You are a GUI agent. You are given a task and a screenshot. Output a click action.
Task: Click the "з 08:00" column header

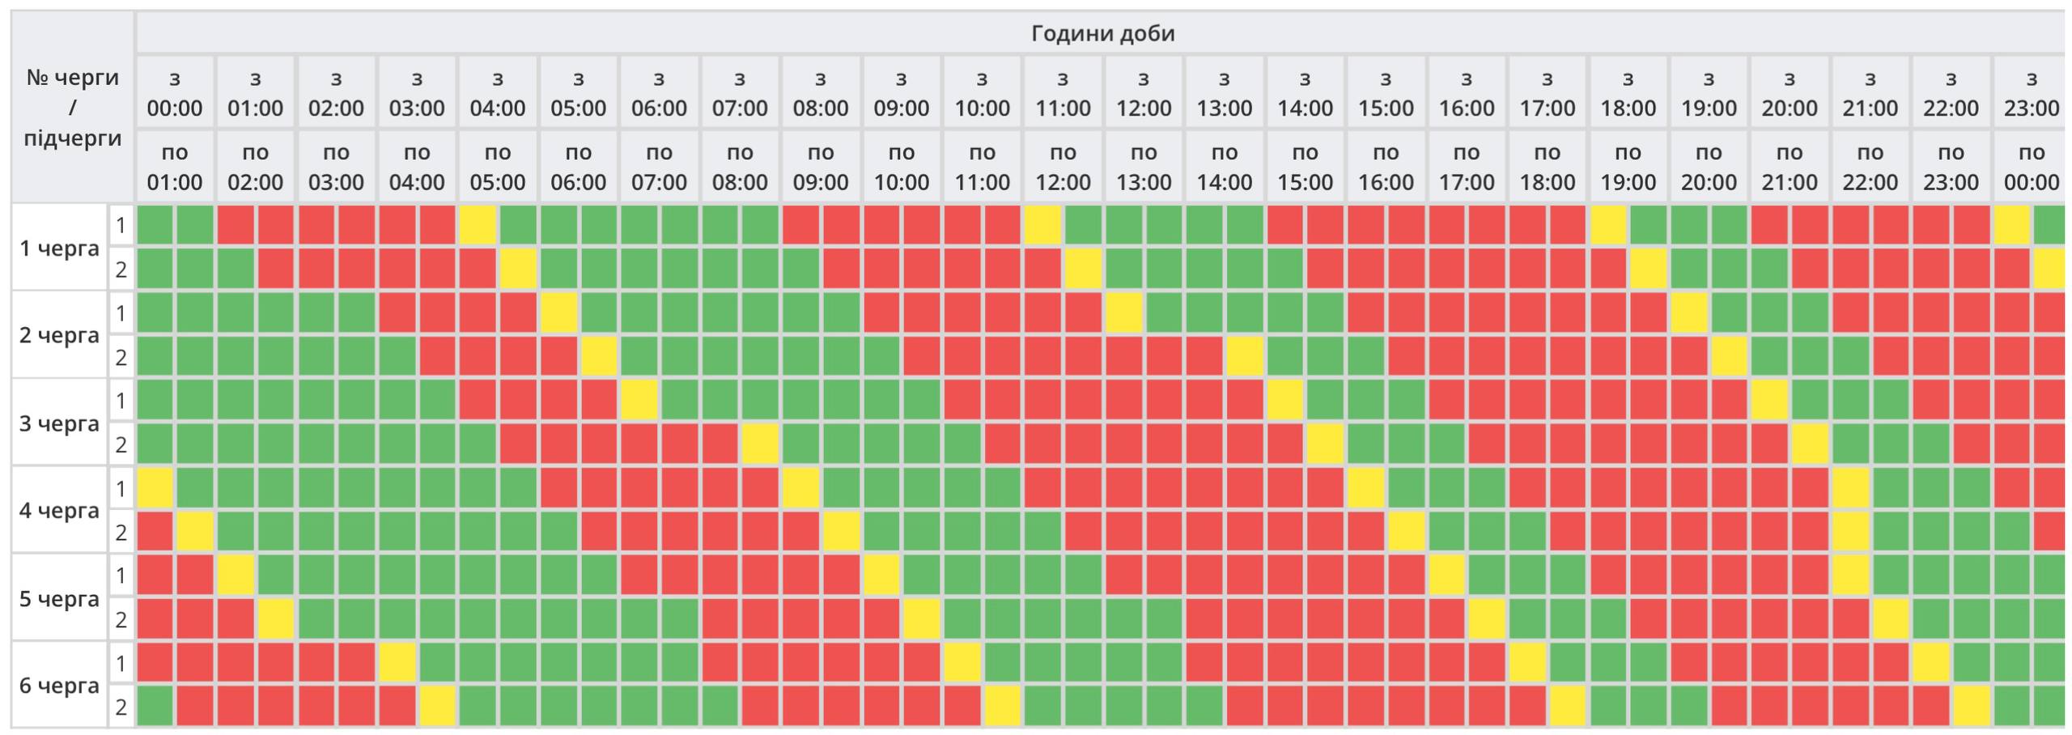pos(821,93)
